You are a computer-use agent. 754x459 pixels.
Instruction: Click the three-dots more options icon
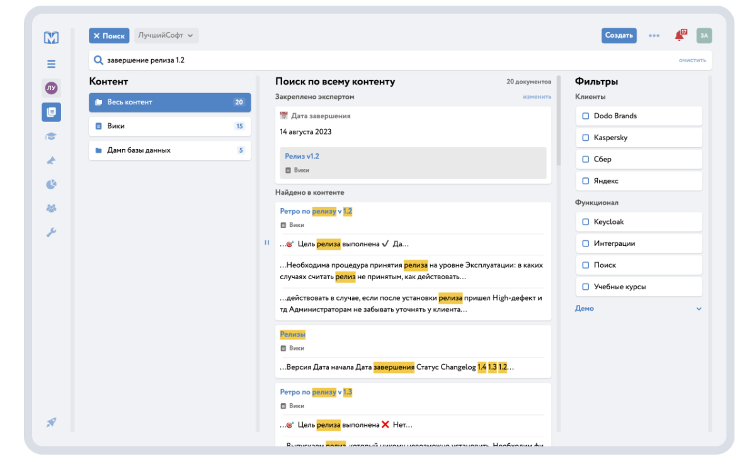tap(654, 36)
